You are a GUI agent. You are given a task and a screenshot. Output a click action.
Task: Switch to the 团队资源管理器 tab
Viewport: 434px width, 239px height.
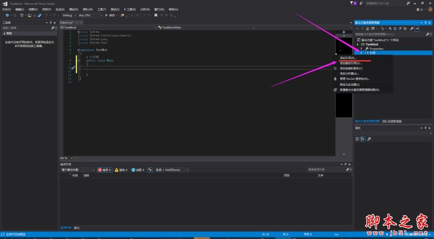click(x=392, y=122)
